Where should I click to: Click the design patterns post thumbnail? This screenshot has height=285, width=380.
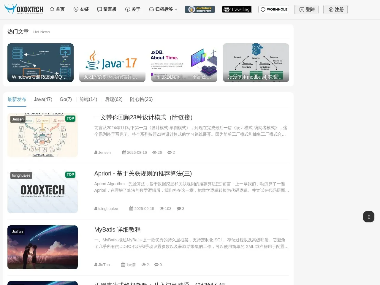pos(42,135)
